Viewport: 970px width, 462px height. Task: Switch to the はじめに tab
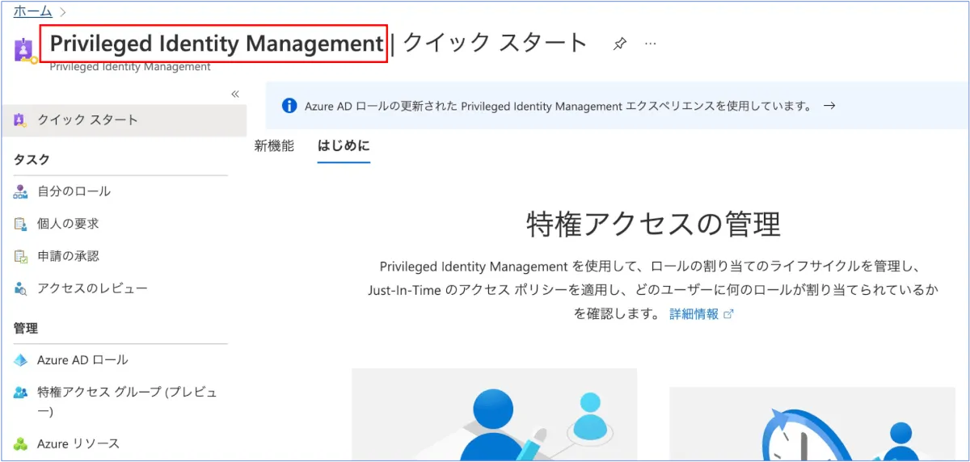[344, 147]
